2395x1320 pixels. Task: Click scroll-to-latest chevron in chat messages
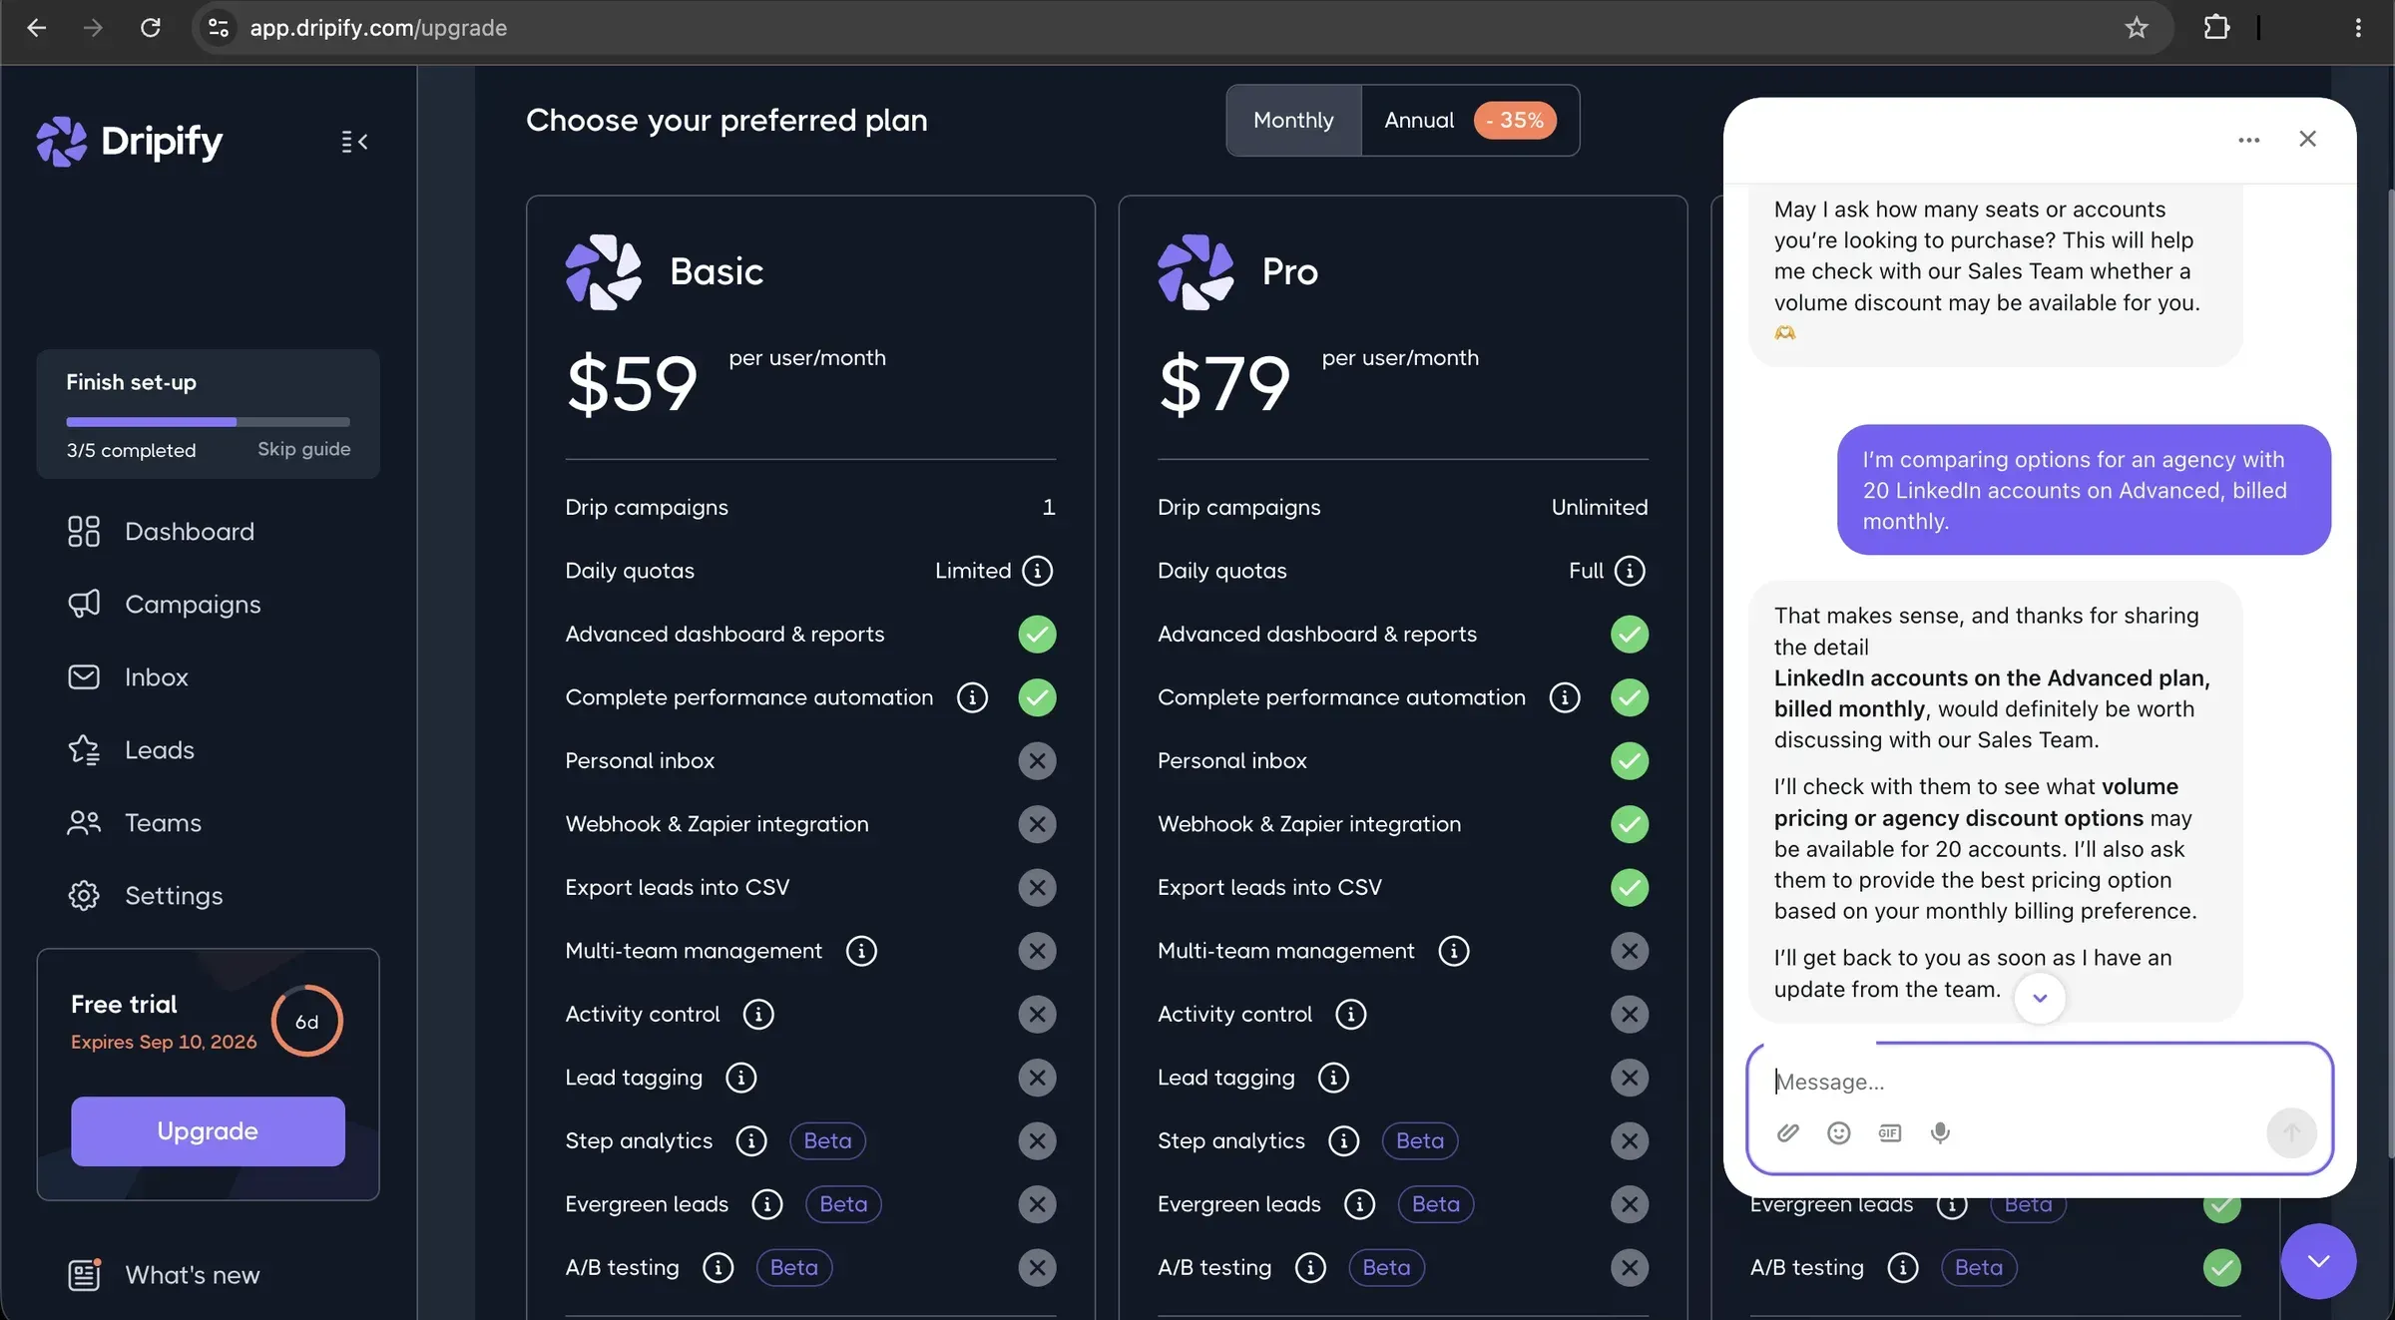pyautogui.click(x=2040, y=998)
